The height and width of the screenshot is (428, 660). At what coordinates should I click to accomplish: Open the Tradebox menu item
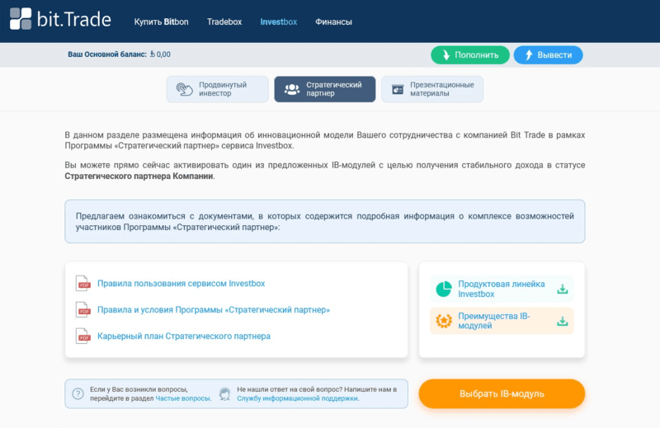tap(224, 22)
